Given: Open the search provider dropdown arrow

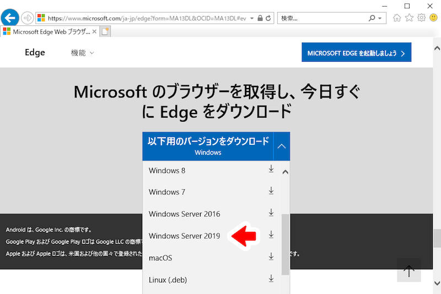Looking at the screenshot, I should point(380,18).
